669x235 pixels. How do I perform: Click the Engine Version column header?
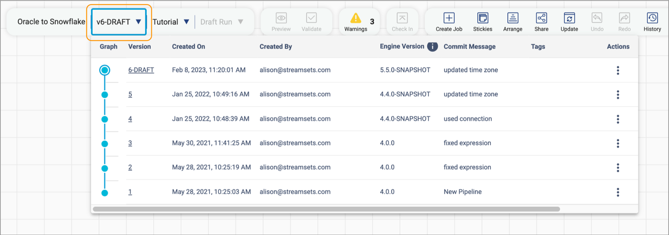coord(402,47)
